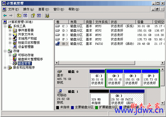Select 设备管理器 in the tree

(26, 47)
